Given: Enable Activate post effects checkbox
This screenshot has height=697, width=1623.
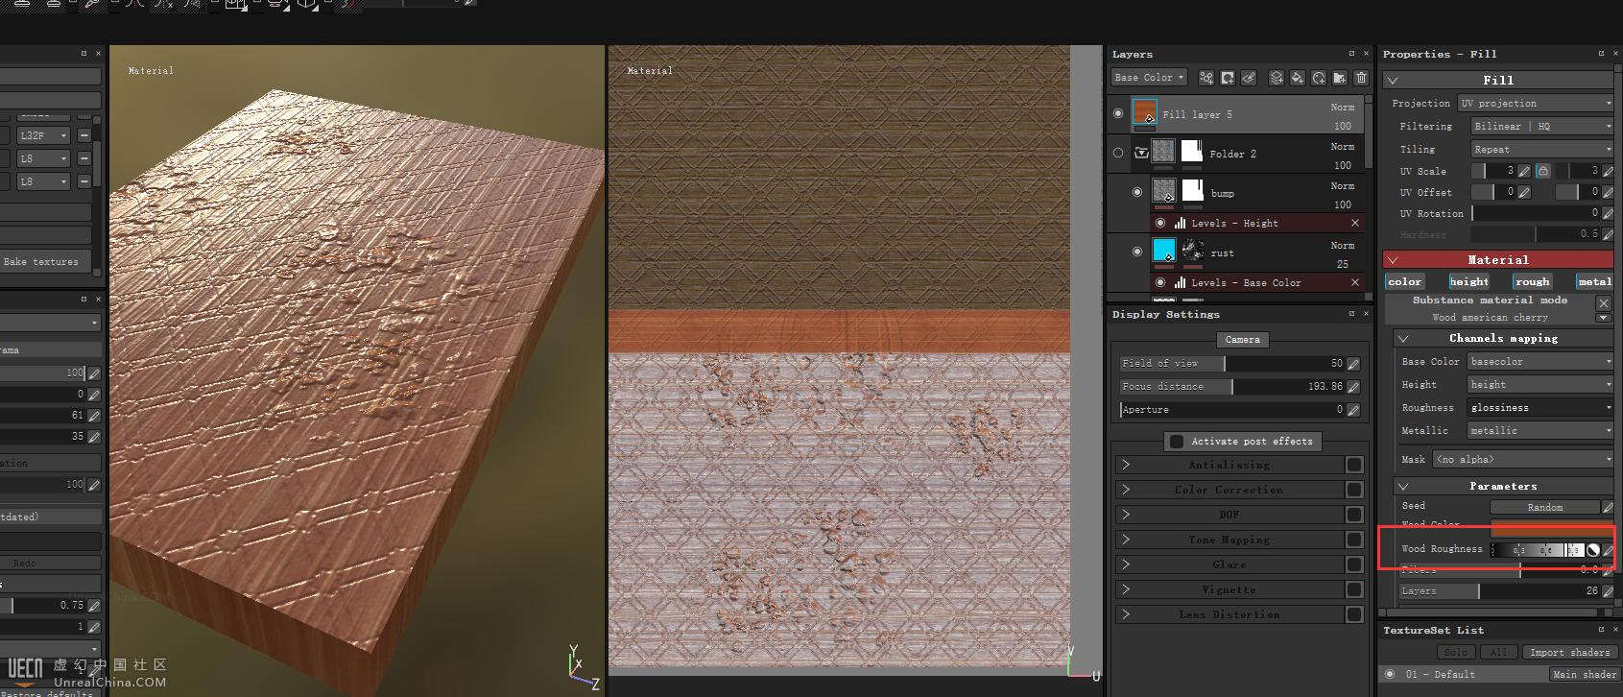Looking at the screenshot, I should click(1177, 442).
